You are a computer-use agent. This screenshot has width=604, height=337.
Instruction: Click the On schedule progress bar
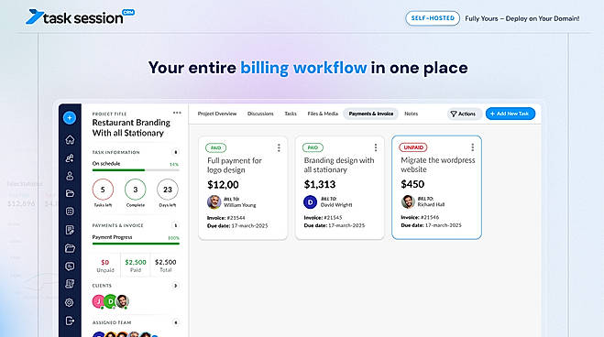[x=136, y=169]
